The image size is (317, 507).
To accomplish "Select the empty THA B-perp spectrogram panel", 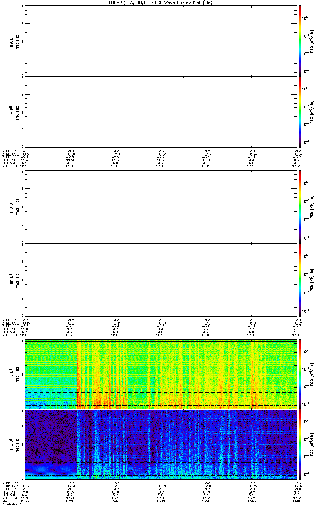I will click(x=160, y=41).
